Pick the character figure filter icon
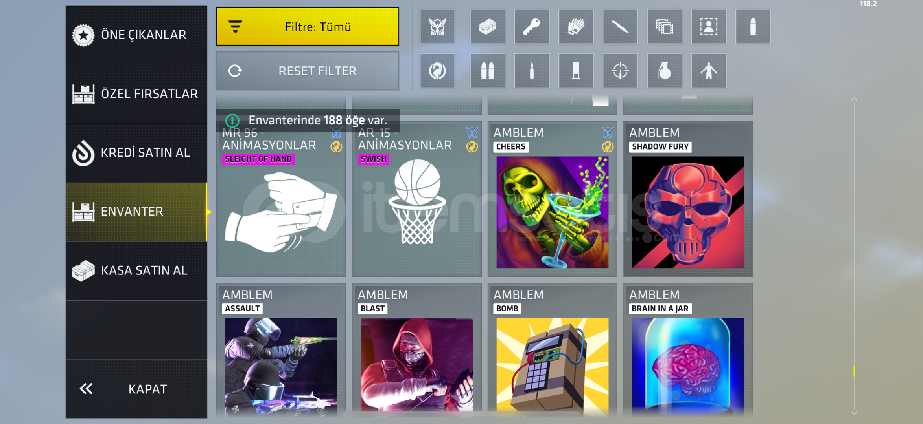Screen dimensions: 923x424 click(709, 71)
